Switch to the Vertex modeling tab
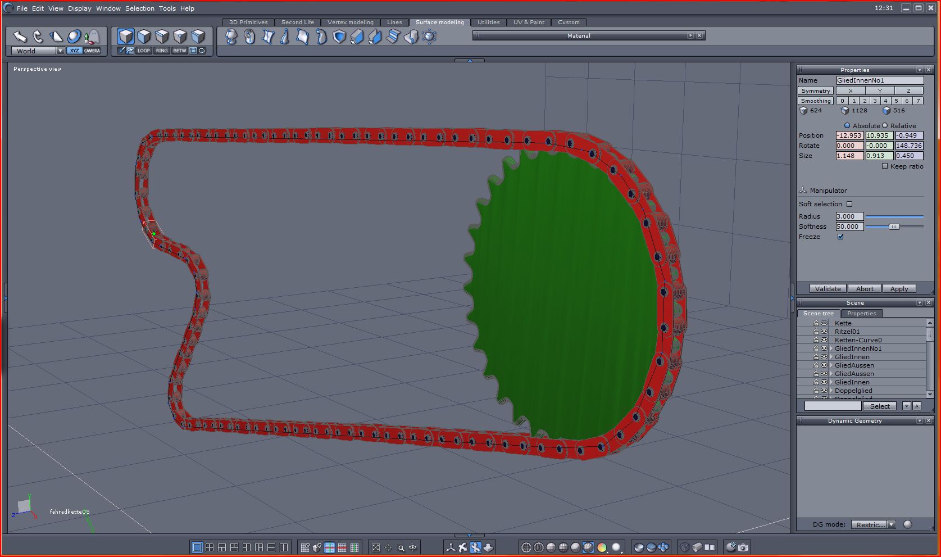This screenshot has width=941, height=557. click(x=351, y=22)
